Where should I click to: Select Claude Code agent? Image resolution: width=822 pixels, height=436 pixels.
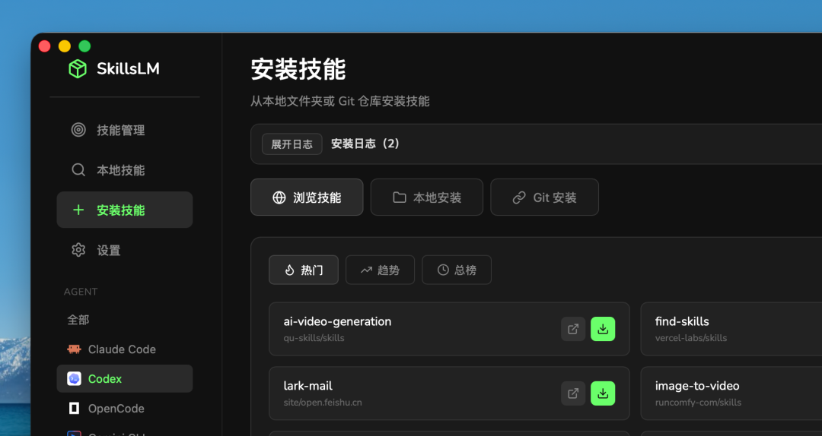coord(125,349)
